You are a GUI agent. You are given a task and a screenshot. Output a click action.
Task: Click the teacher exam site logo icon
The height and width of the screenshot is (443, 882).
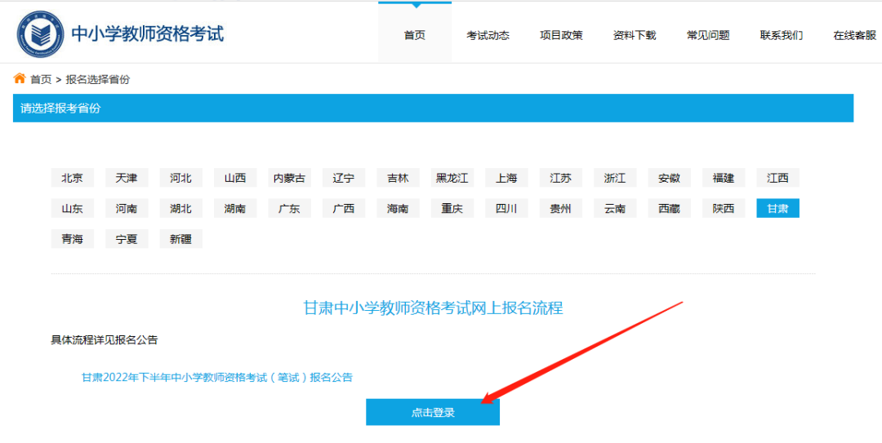(41, 34)
